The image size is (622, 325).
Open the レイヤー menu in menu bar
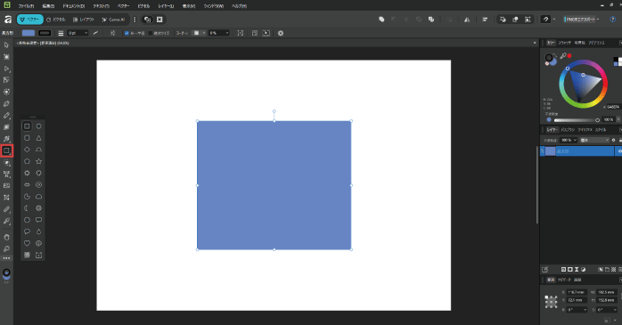[166, 6]
